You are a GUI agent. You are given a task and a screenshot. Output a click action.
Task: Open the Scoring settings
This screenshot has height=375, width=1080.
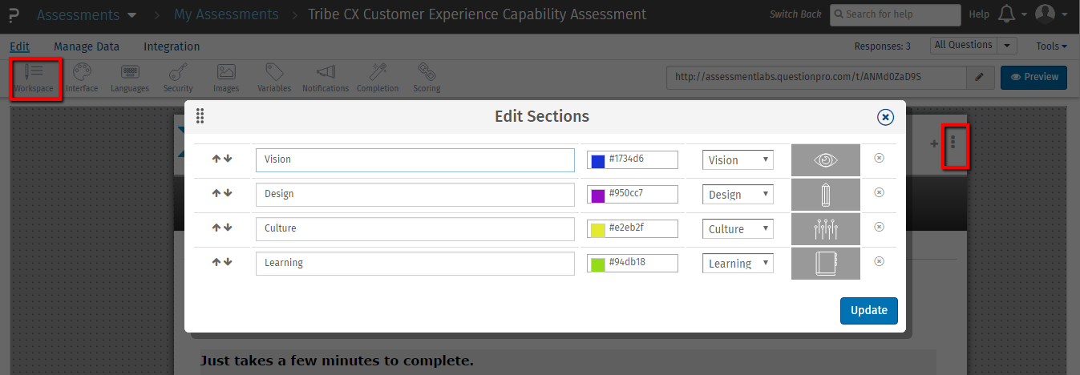427,78
